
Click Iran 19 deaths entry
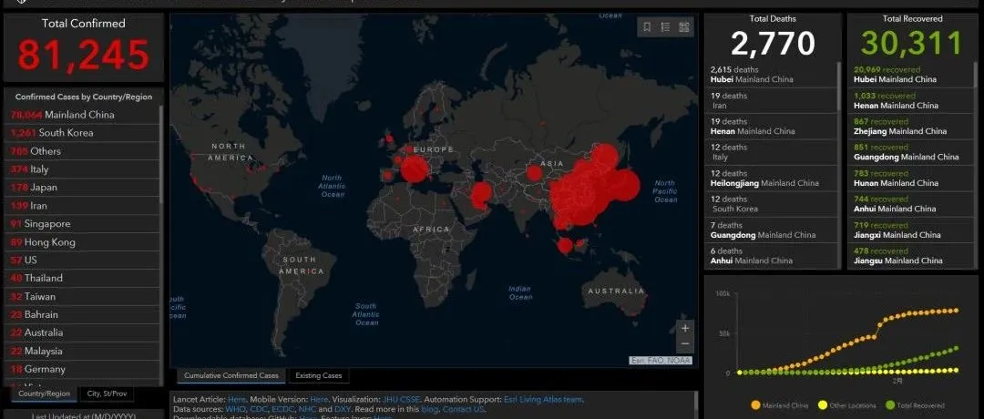click(772, 100)
